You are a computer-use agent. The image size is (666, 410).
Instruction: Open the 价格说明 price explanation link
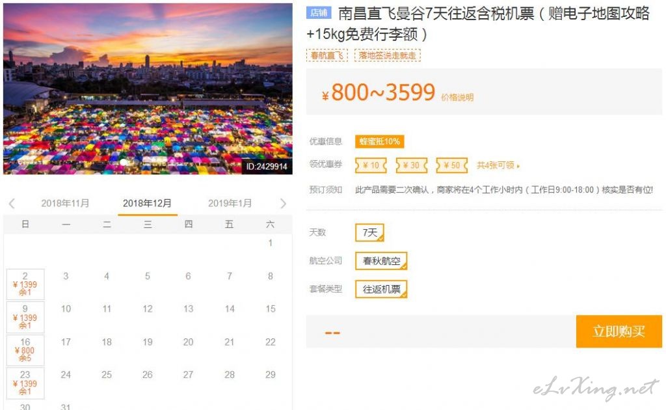click(457, 98)
